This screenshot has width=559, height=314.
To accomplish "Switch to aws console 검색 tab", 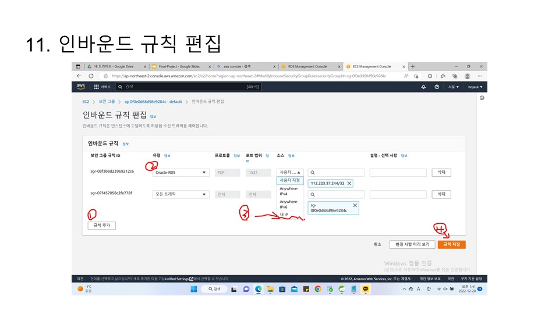I will pyautogui.click(x=246, y=66).
